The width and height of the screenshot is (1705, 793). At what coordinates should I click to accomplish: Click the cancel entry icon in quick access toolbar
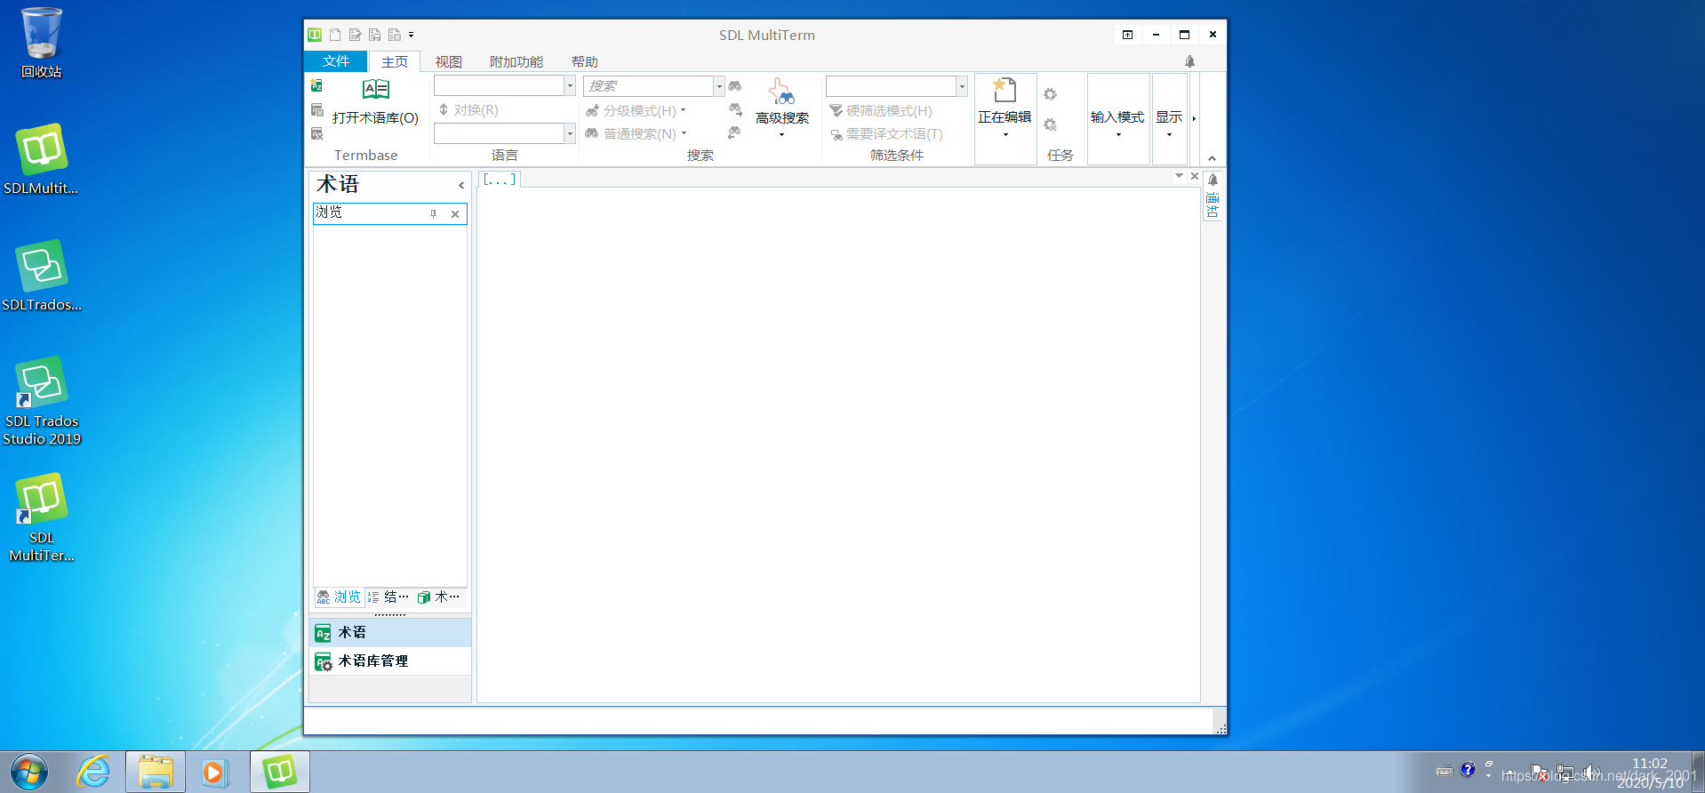tap(394, 35)
